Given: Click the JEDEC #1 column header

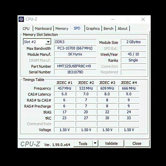Looking at the screenshot, I should click(64, 83).
